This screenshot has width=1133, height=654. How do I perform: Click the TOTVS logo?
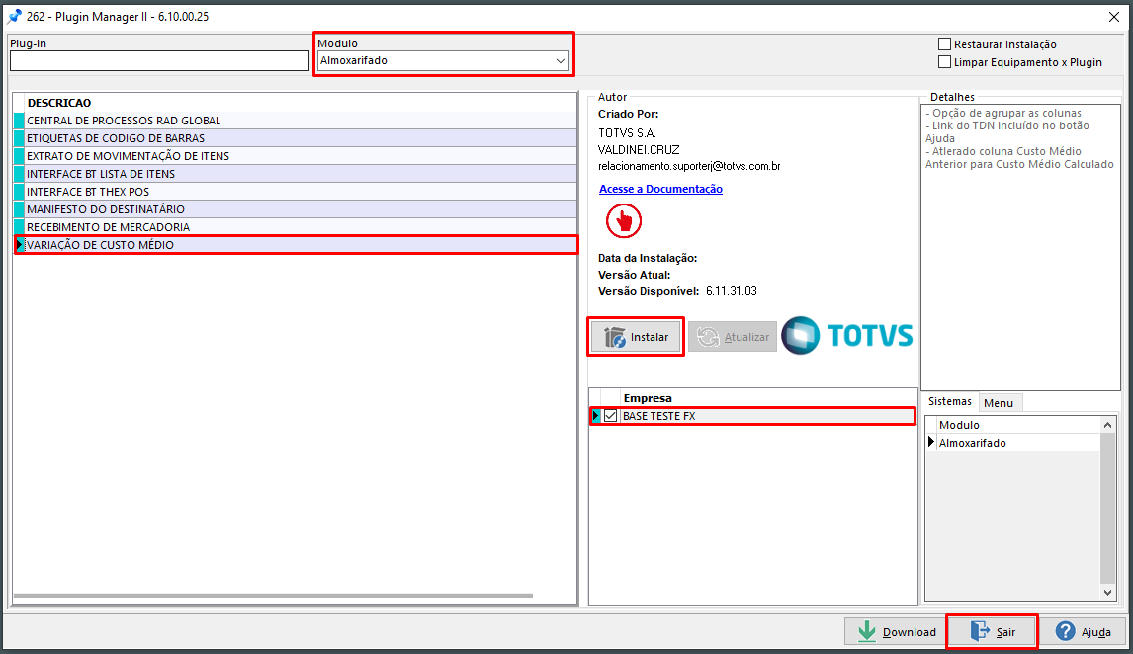(x=847, y=336)
